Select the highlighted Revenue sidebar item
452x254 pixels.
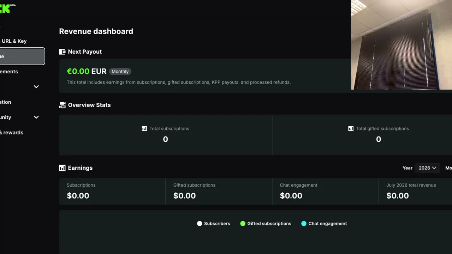[x=22, y=56]
